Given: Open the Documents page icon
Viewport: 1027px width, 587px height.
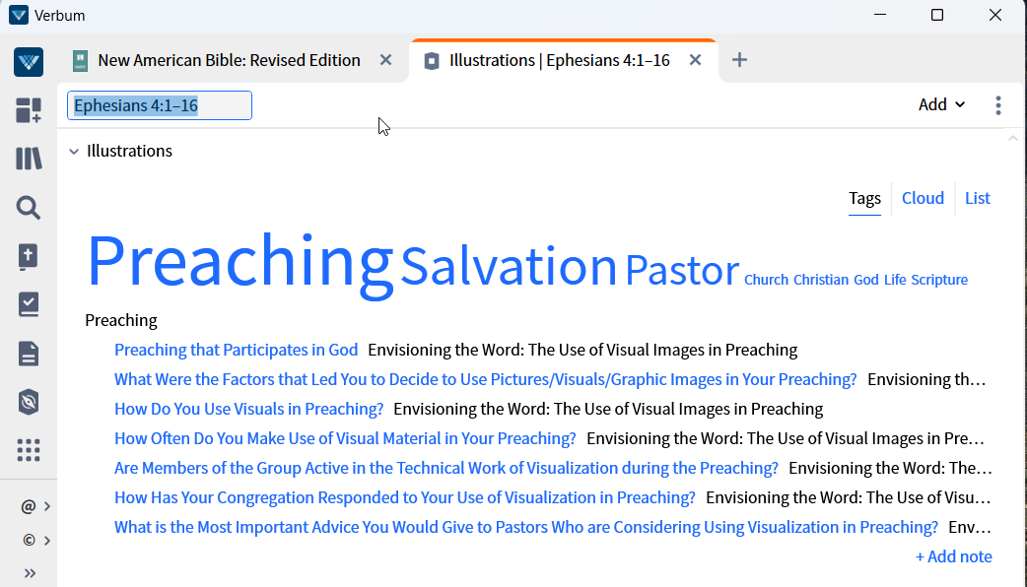Looking at the screenshot, I should [x=29, y=354].
